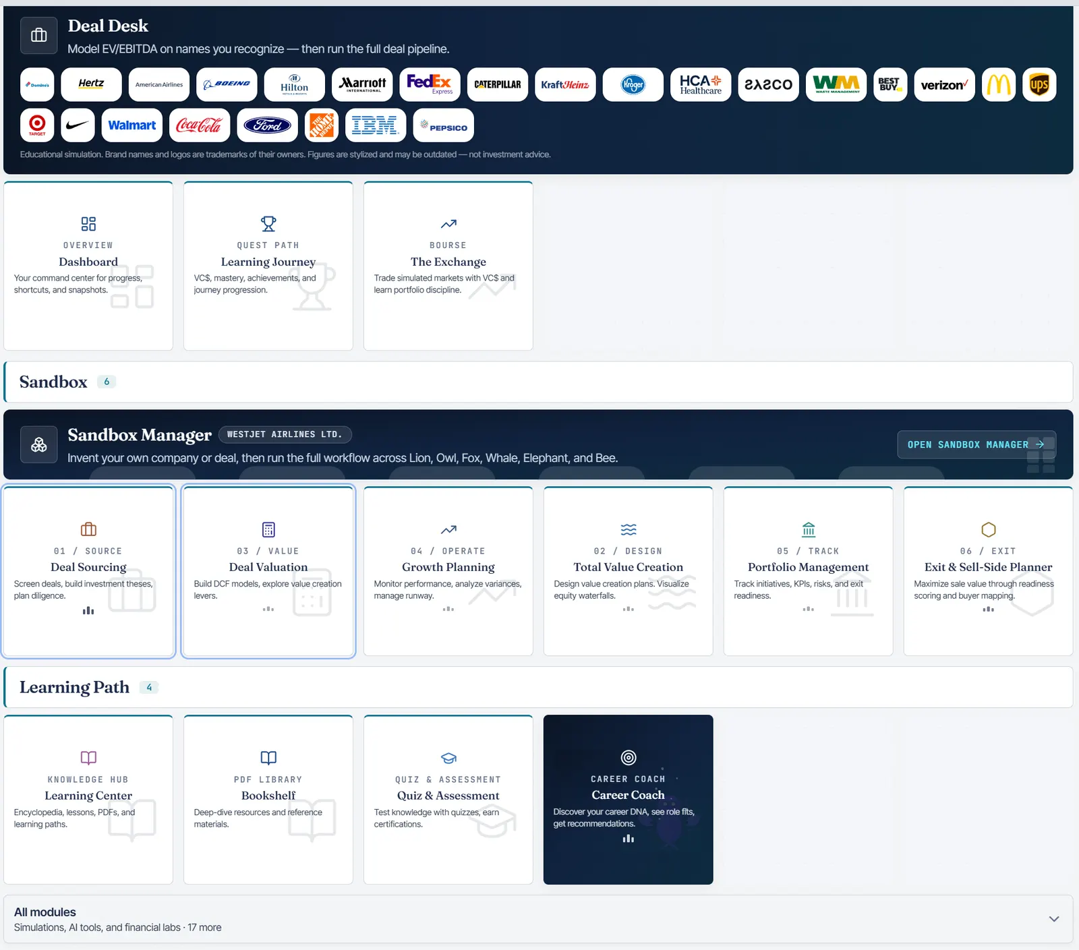Select the McDonald's golden arches logo
This screenshot has width=1079, height=950.
pos(999,85)
